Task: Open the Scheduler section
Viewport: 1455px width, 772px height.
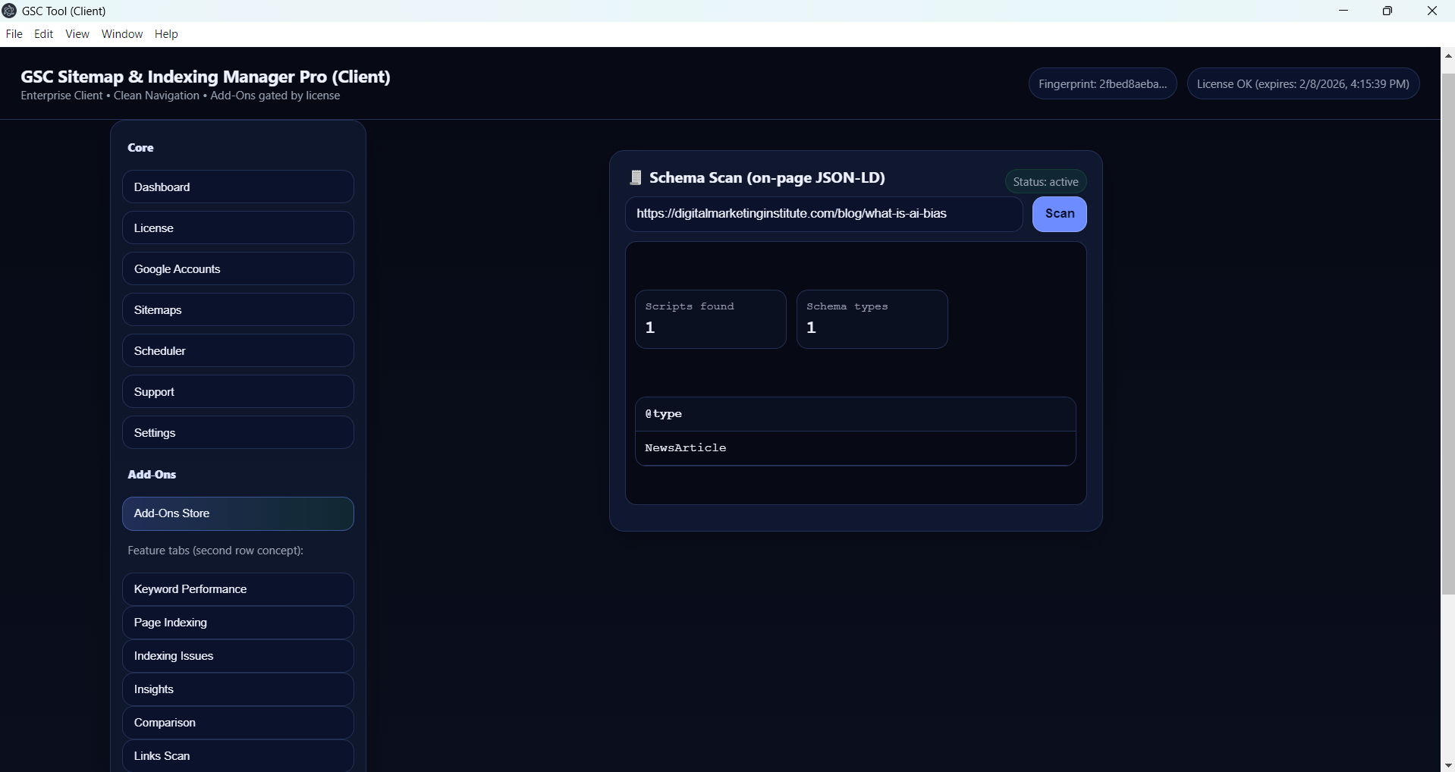Action: coord(237,351)
